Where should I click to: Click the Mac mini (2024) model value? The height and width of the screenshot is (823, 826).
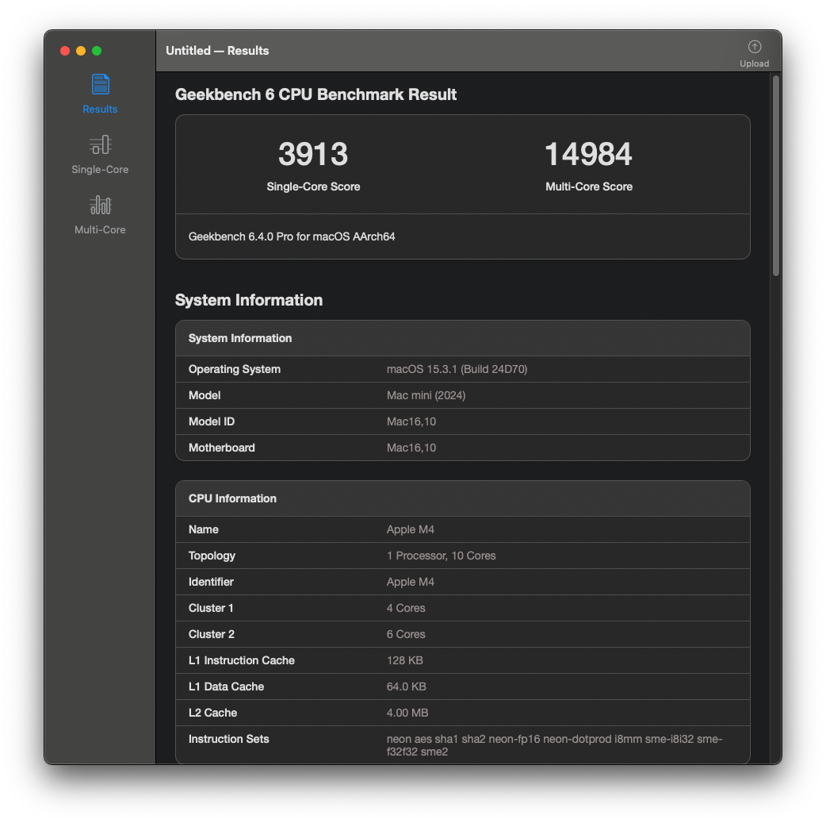point(426,395)
